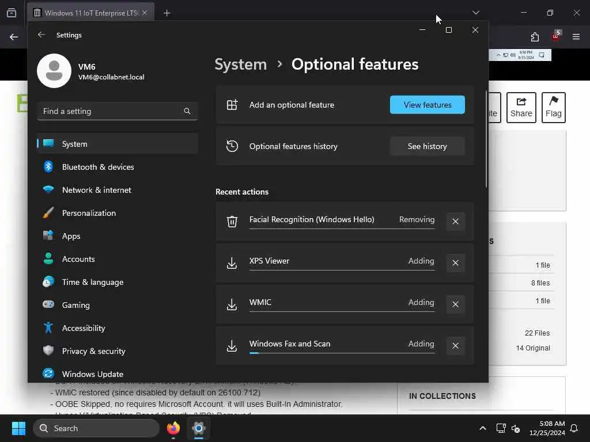Open the browser tab list dropdown

pyautogui.click(x=476, y=13)
